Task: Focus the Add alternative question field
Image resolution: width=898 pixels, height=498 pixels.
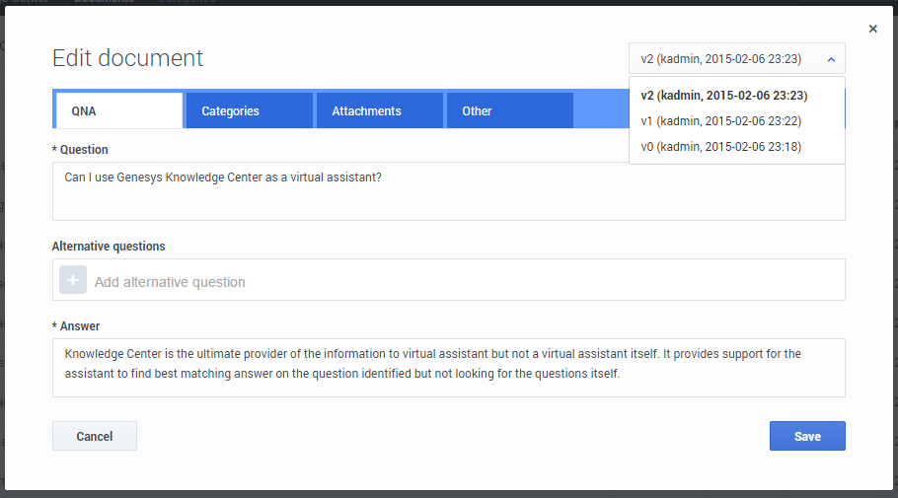Action: coord(464,282)
